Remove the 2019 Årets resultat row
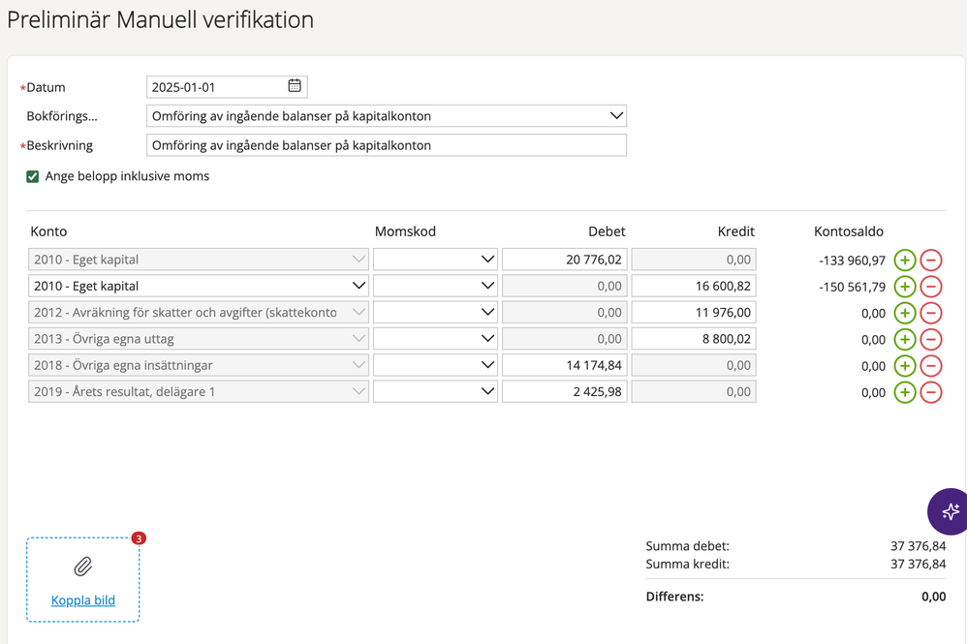The height and width of the screenshot is (644, 967). [930, 392]
